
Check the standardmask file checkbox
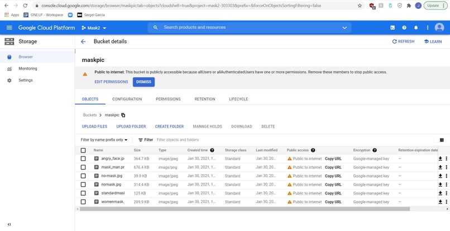[83, 193]
